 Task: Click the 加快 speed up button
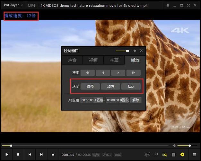pos(110,86)
